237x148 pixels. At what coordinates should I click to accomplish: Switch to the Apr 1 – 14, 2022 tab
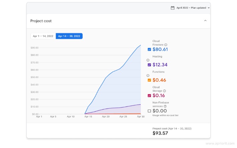[43, 36]
